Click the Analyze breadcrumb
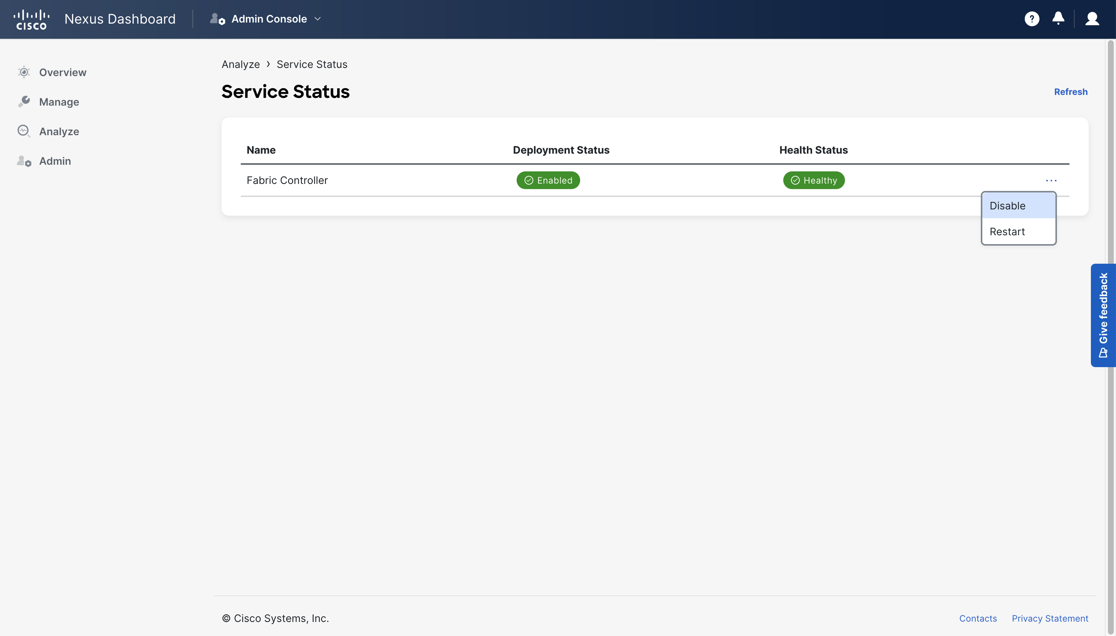The width and height of the screenshot is (1116, 636). (x=240, y=64)
